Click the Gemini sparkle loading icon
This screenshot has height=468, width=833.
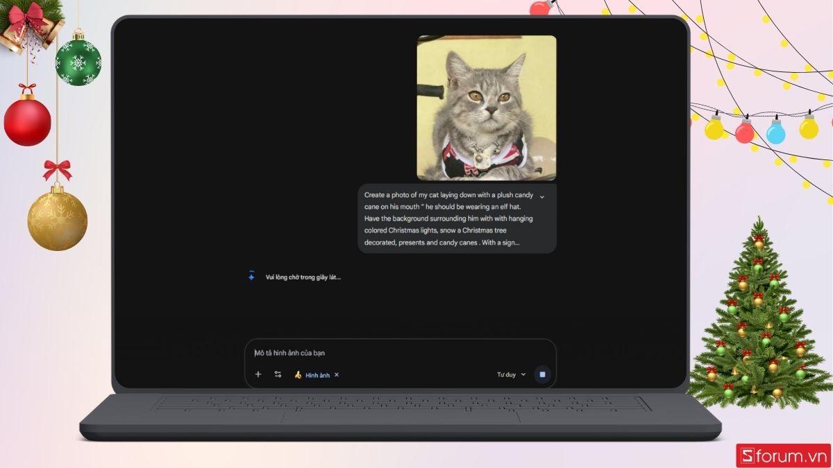tap(251, 276)
